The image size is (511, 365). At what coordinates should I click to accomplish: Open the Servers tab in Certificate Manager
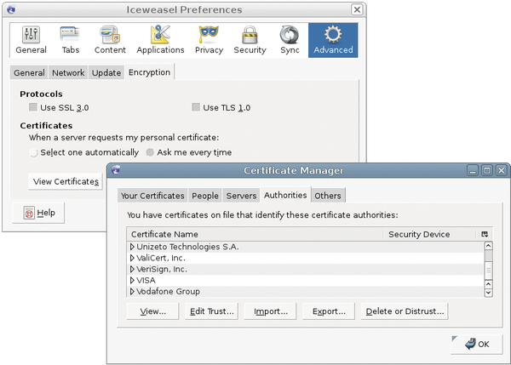pos(241,196)
